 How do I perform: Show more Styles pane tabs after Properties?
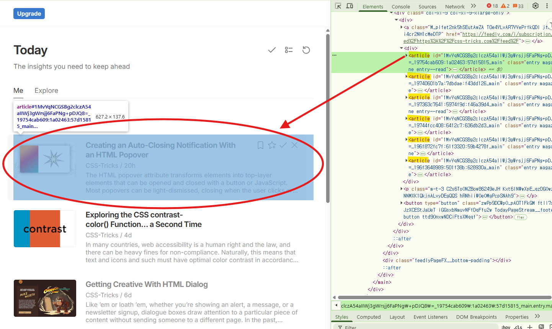pos(537,316)
